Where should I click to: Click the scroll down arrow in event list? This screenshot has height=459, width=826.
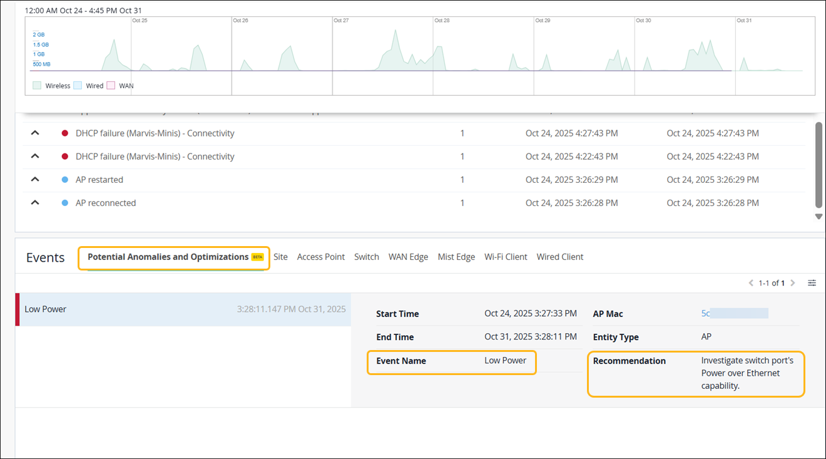[x=818, y=217]
